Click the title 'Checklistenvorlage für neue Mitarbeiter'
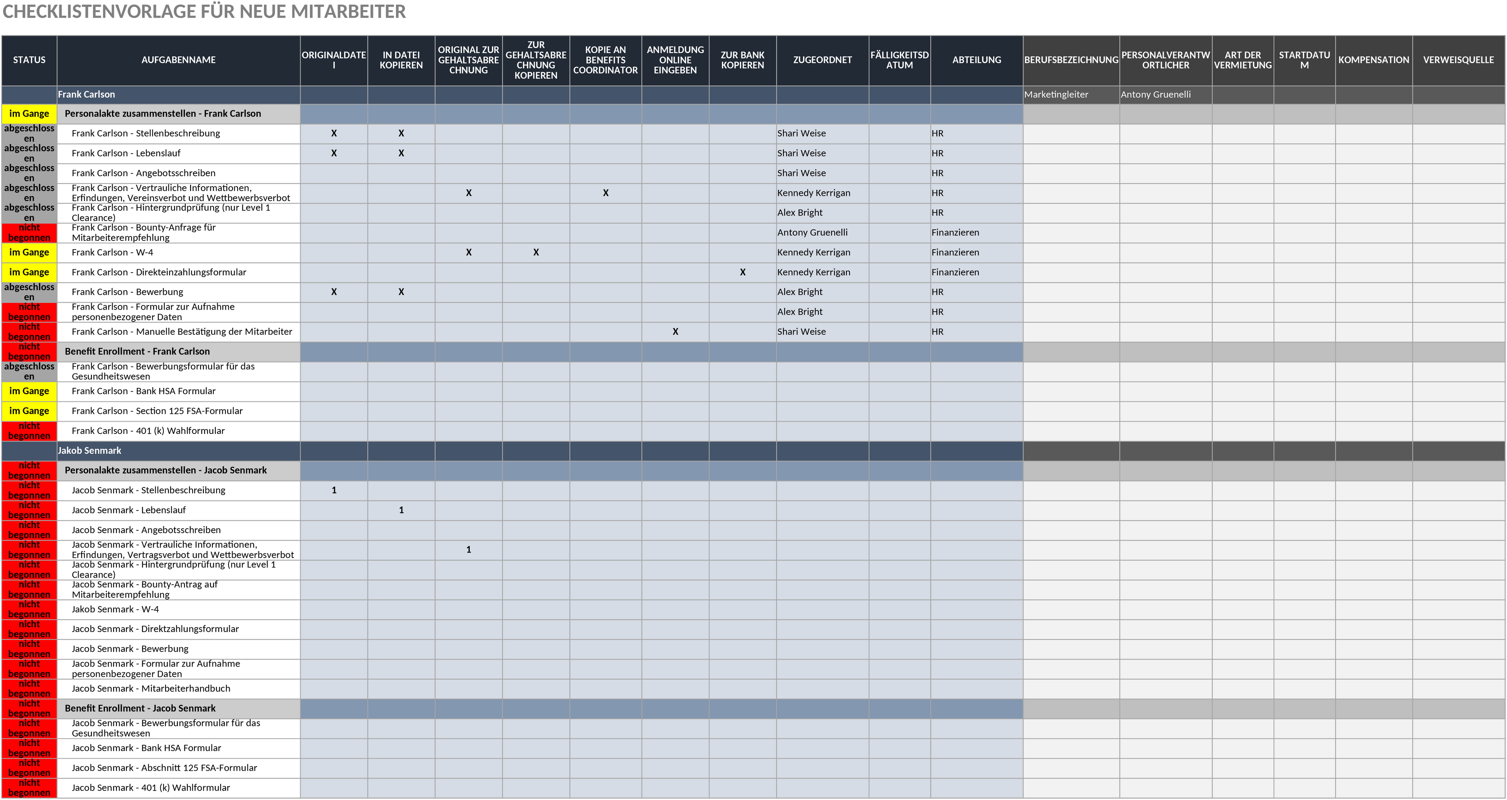The height and width of the screenshot is (800, 1507). 204,12
